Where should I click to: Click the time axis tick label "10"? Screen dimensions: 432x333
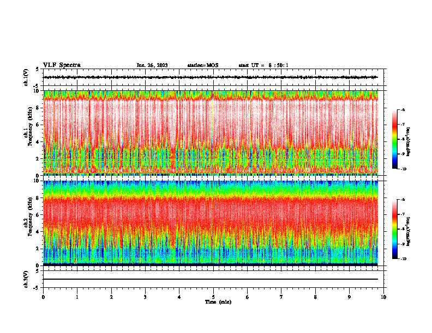point(383,297)
